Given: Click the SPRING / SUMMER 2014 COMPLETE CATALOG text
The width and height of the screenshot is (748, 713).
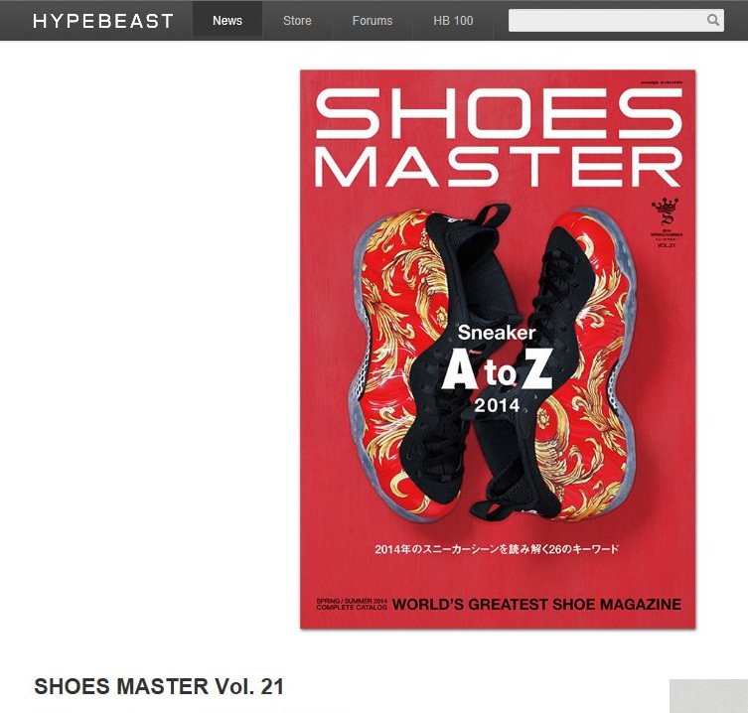Looking at the screenshot, I should coord(352,604).
